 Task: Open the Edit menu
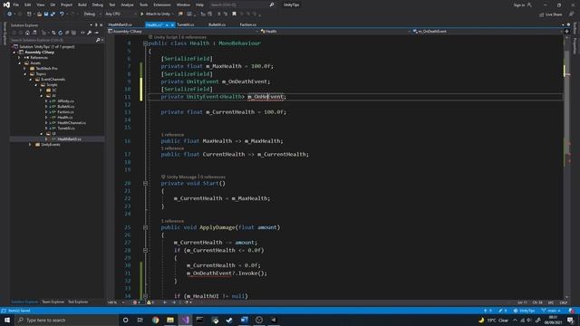pyautogui.click(x=28, y=5)
